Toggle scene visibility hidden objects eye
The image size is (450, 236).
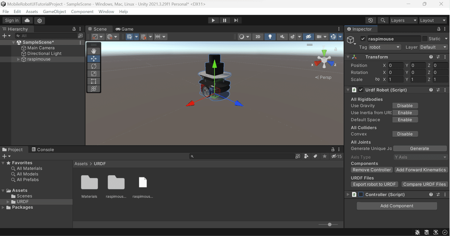coord(308,37)
